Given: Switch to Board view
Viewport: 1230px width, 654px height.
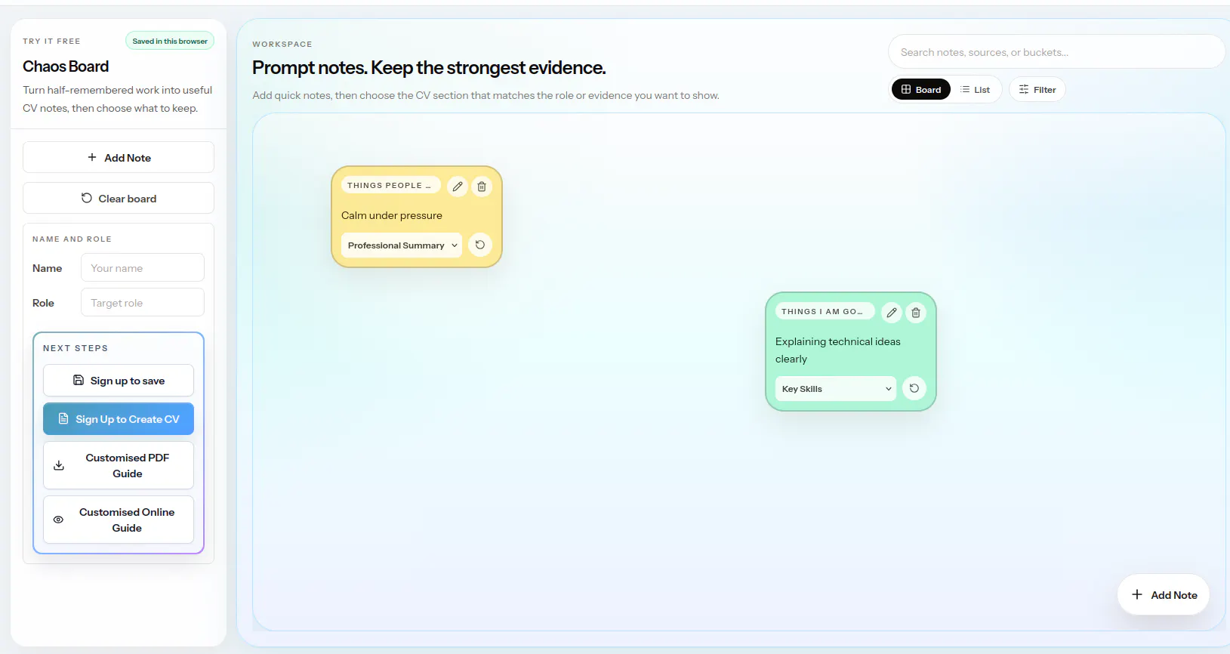Looking at the screenshot, I should pos(921,89).
